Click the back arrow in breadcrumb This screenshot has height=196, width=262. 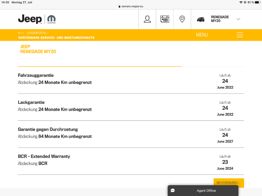pos(21,33)
